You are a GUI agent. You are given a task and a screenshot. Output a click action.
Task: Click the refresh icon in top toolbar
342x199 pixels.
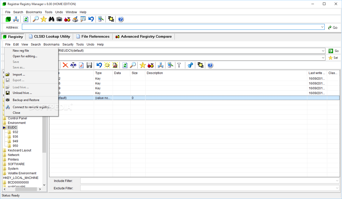pyautogui.click(x=26, y=19)
